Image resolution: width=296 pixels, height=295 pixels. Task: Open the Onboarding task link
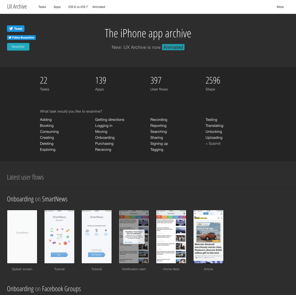click(x=105, y=138)
